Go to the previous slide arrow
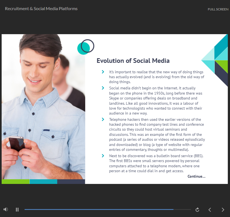 [210, 210]
